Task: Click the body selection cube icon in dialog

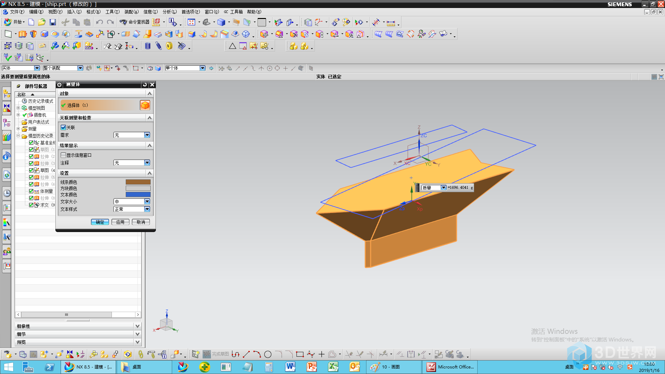Action: coord(145,105)
